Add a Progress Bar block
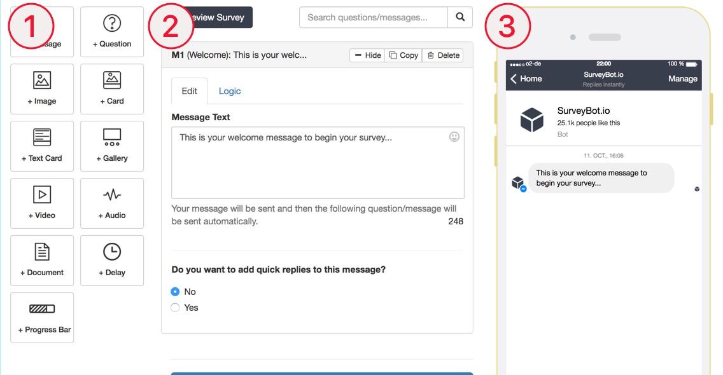723x375 pixels. 42,317
